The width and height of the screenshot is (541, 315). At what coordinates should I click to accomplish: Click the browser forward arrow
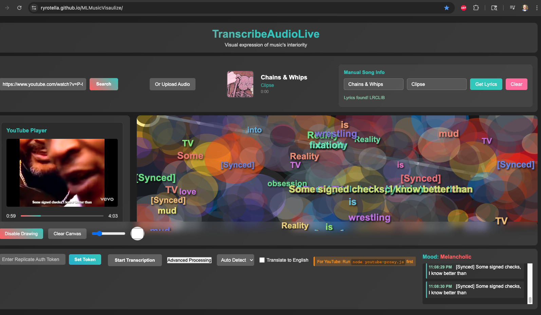7,8
